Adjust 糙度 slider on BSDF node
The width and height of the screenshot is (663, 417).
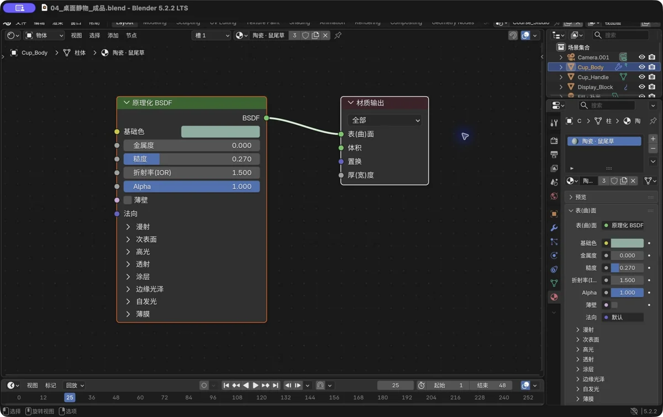tap(192, 159)
